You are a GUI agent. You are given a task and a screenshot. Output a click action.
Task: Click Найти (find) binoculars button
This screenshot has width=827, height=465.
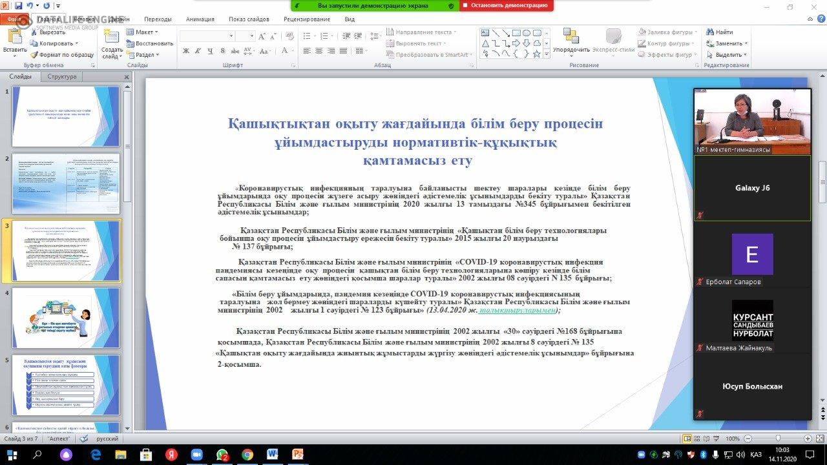tap(720, 32)
